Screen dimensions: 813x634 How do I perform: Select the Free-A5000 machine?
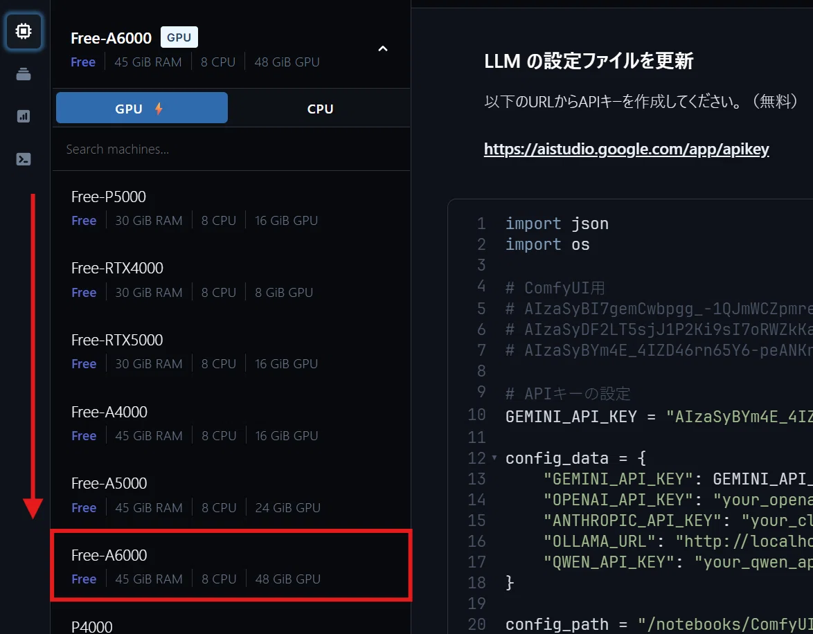pos(231,495)
